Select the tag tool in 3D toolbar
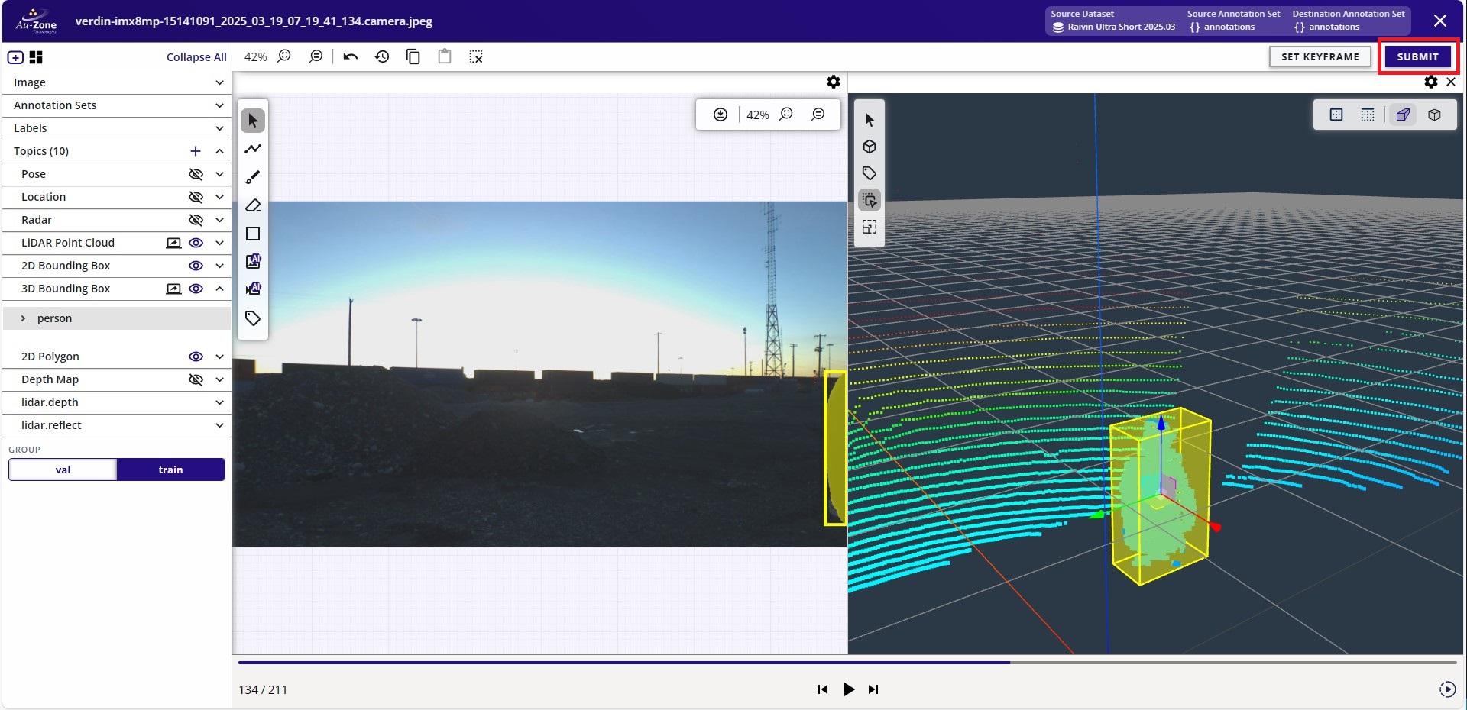 click(870, 173)
